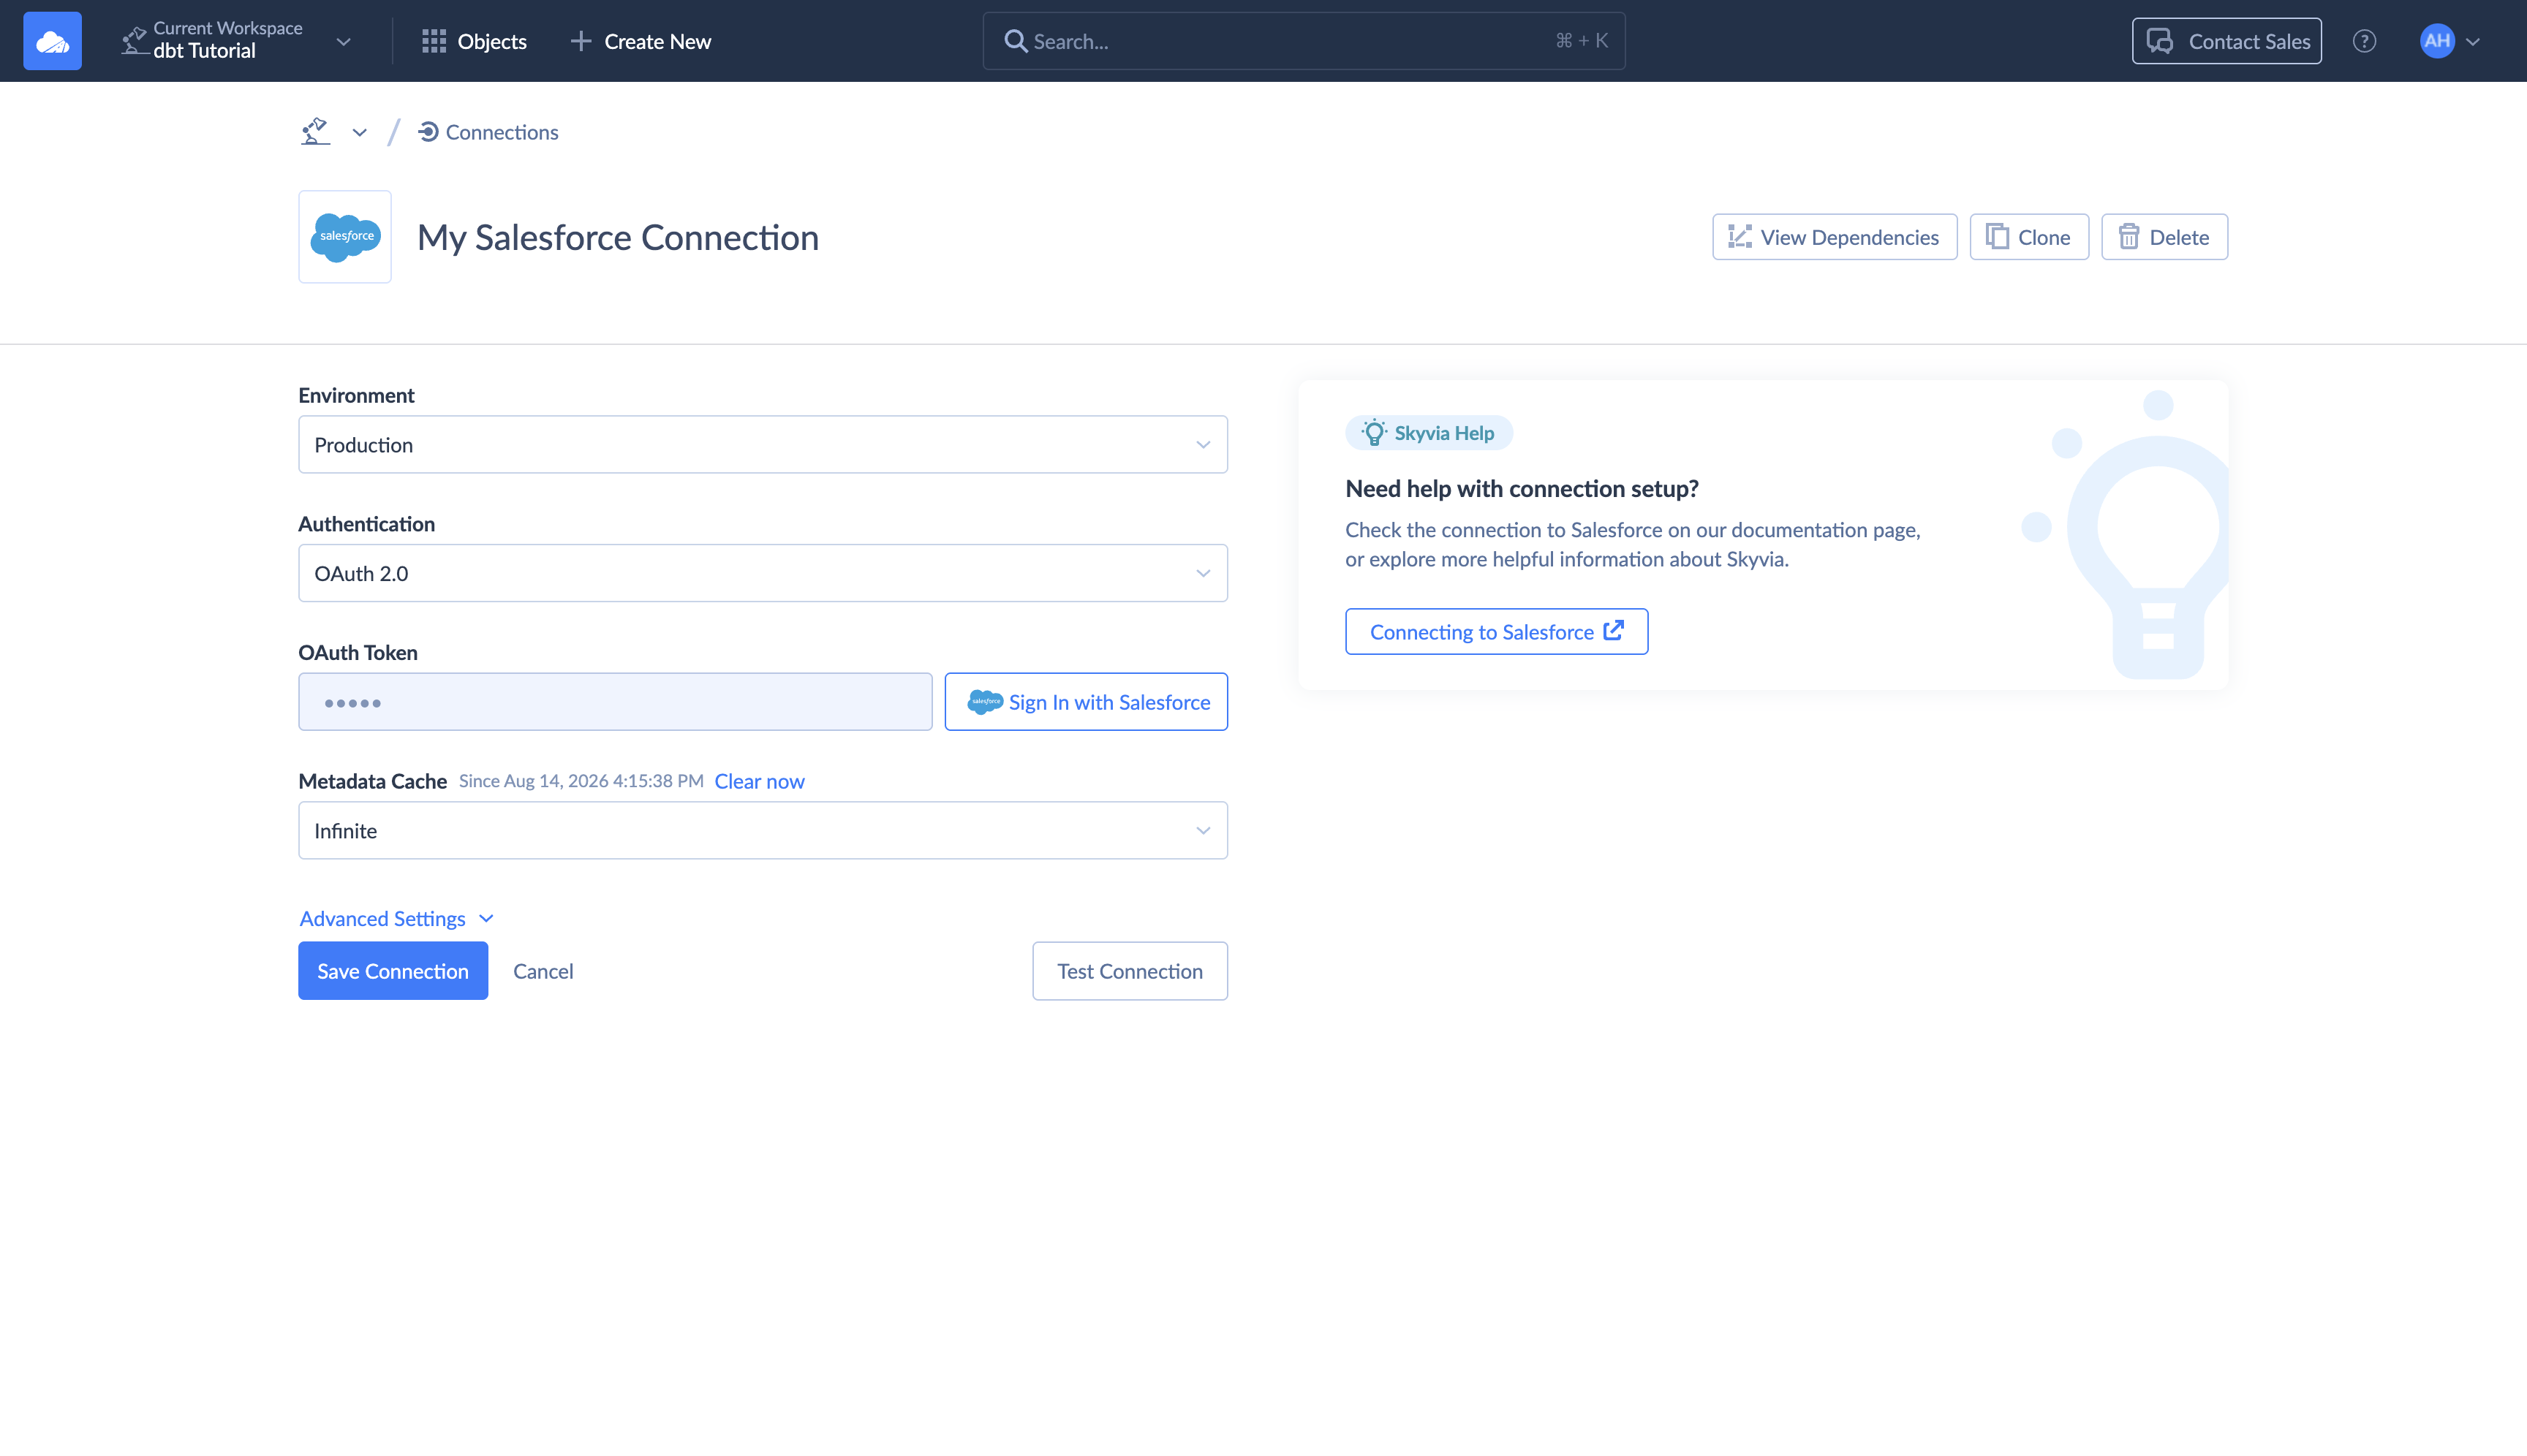Image resolution: width=2527 pixels, height=1456 pixels.
Task: Click the Need help with connection setup heading
Action: [x=1522, y=489]
